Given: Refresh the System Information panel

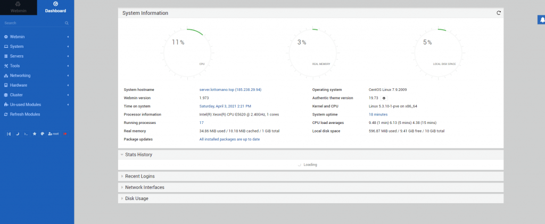Looking at the screenshot, I should pos(499,13).
